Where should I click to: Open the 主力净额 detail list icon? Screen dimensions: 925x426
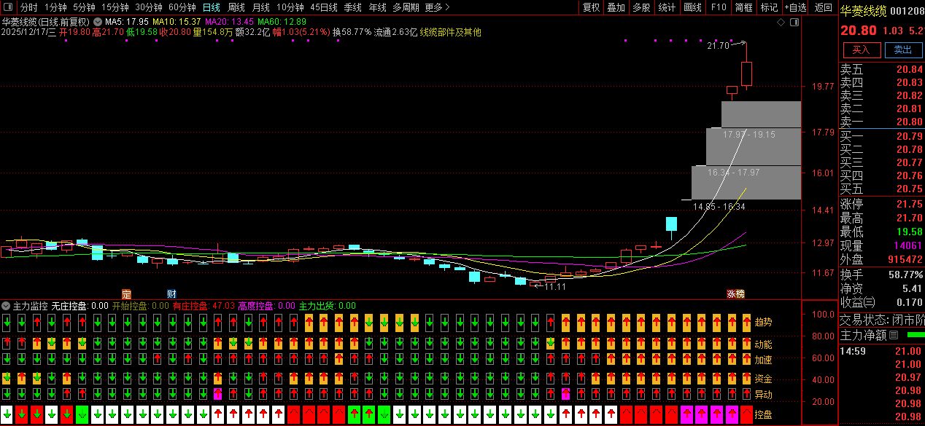(894, 336)
